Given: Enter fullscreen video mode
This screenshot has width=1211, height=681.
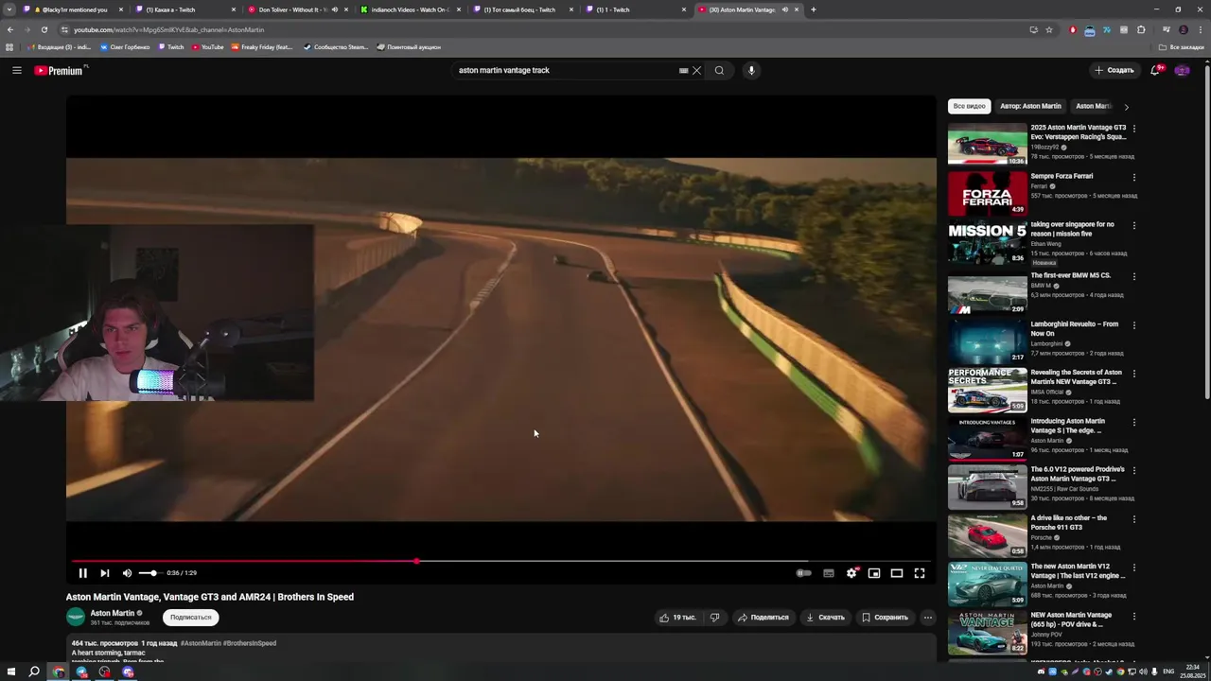Looking at the screenshot, I should [x=920, y=573].
